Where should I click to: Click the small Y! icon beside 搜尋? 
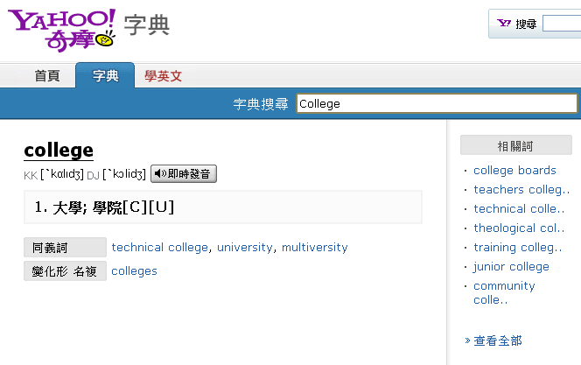pyautogui.click(x=503, y=24)
